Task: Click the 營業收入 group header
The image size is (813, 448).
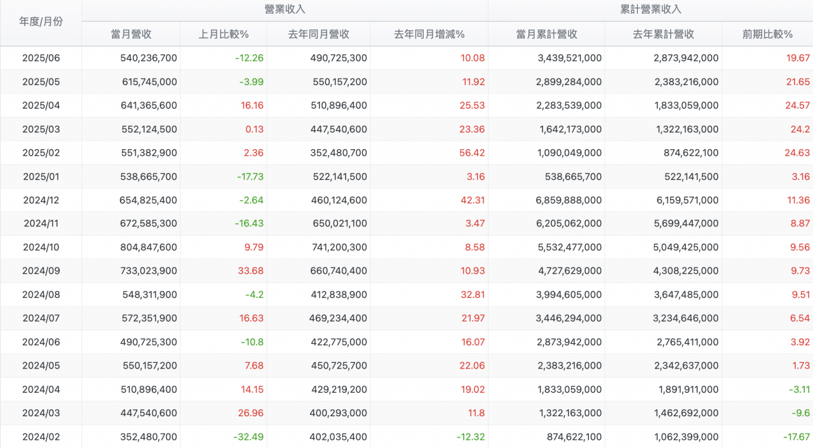Action: click(285, 9)
